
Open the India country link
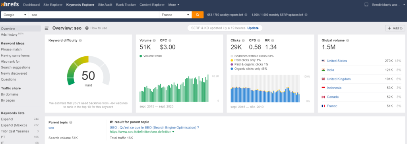click(330, 70)
